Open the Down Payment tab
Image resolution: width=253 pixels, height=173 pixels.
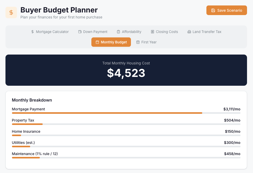93,31
